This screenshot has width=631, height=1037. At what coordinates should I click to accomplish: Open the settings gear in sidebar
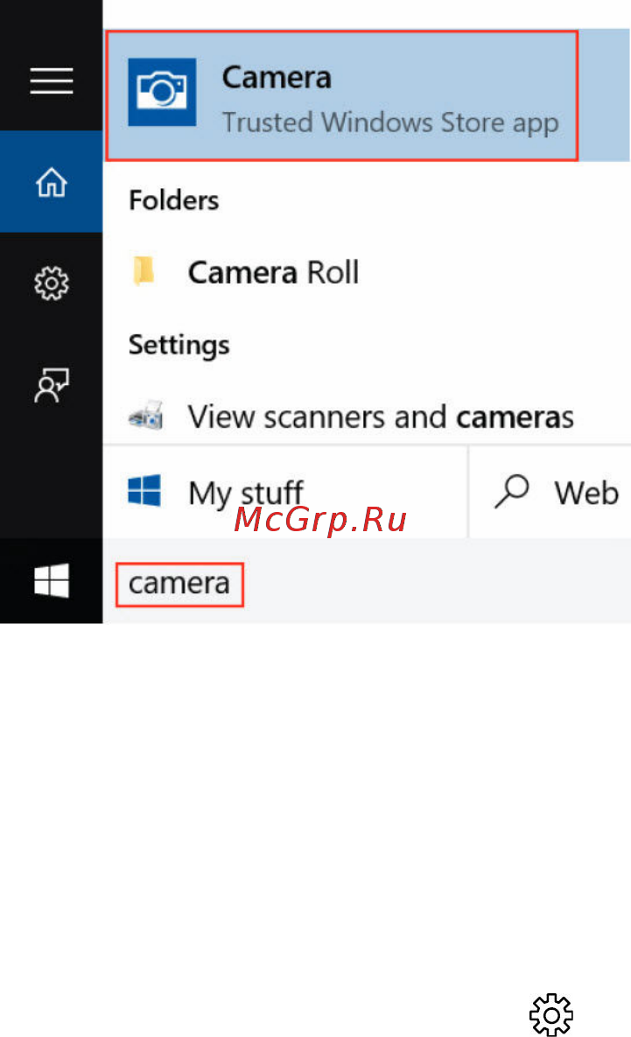pos(51,284)
